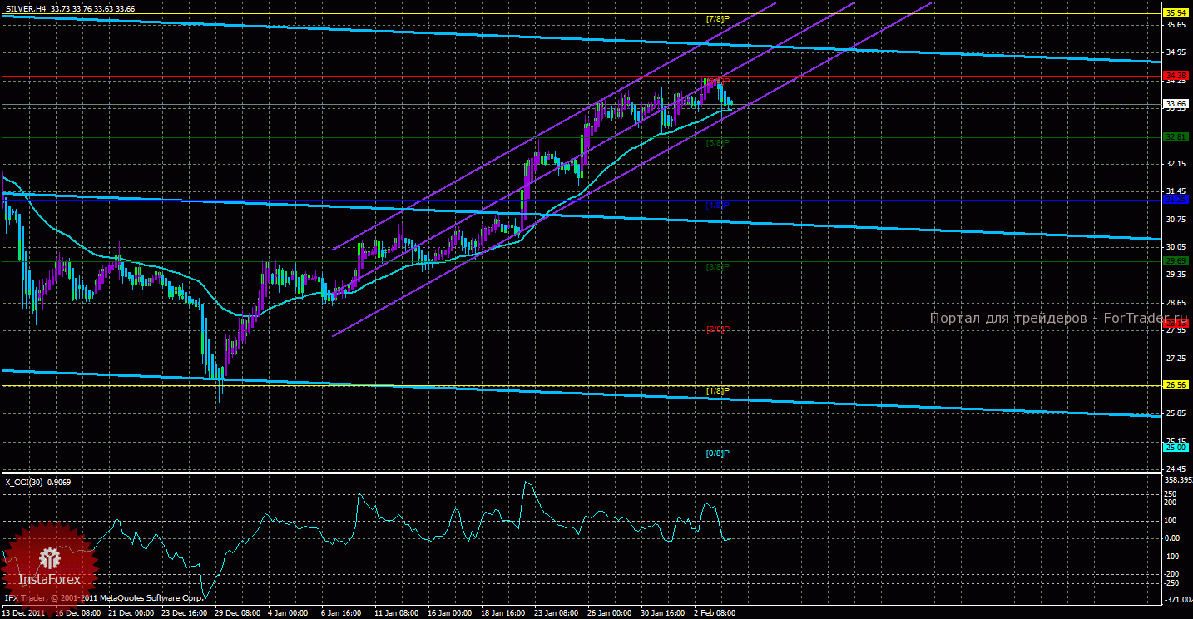Click the 29 Dec 08:00 time label
This screenshot has width=1193, height=619.
(236, 613)
